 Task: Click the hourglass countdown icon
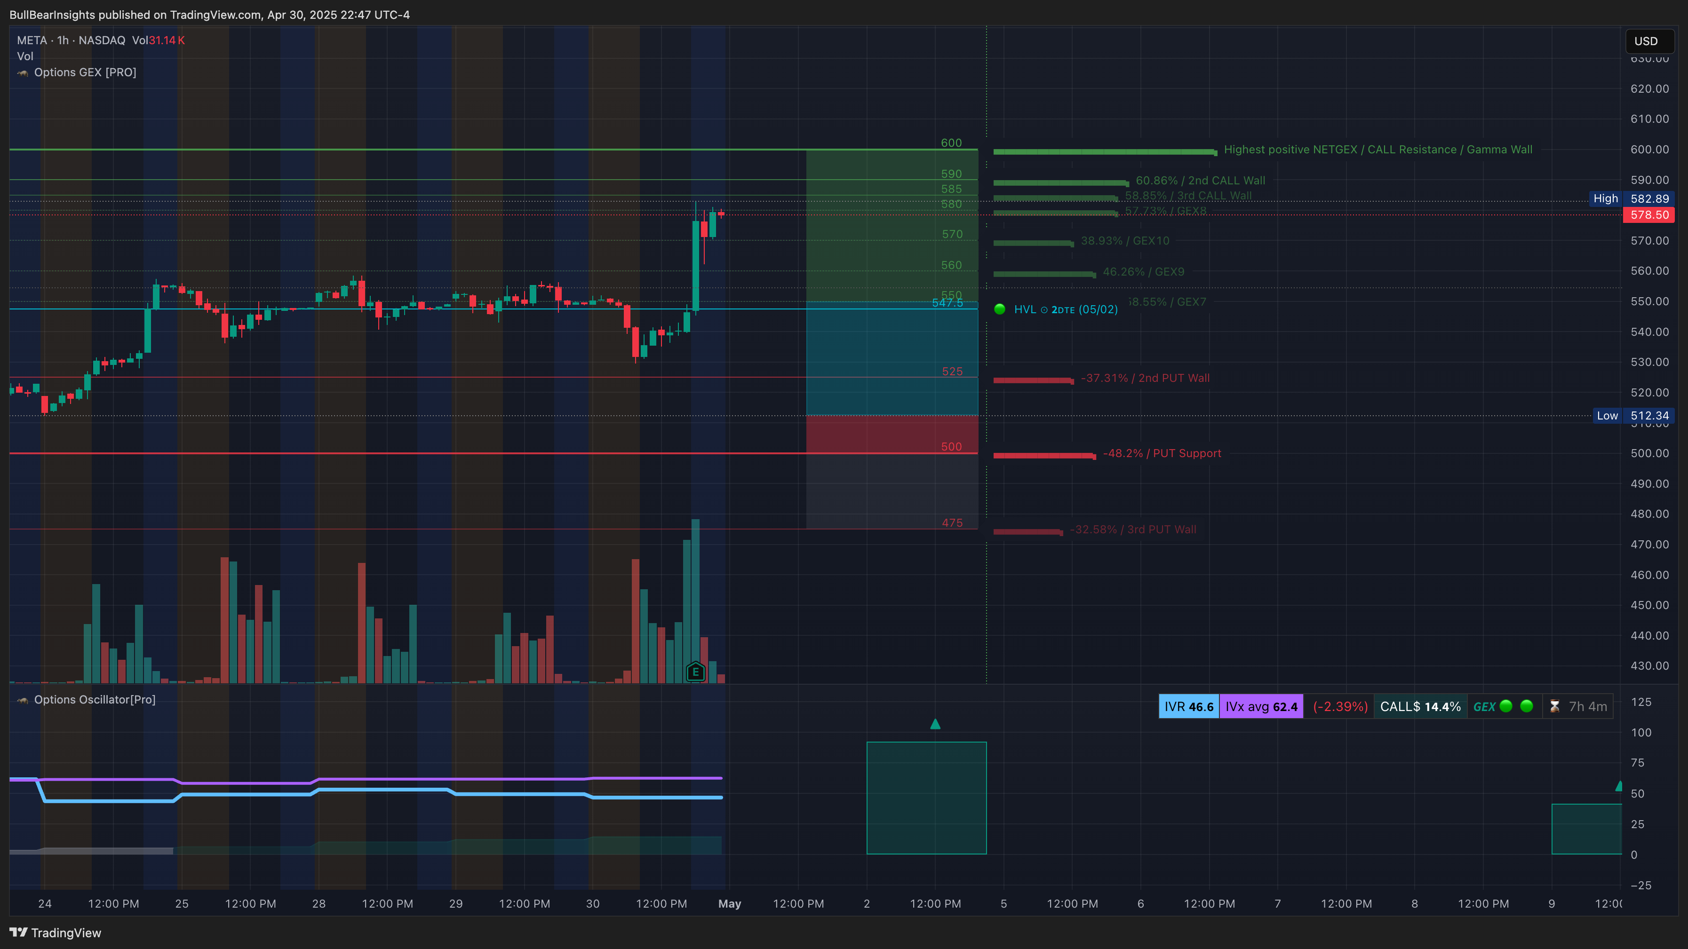click(1554, 707)
